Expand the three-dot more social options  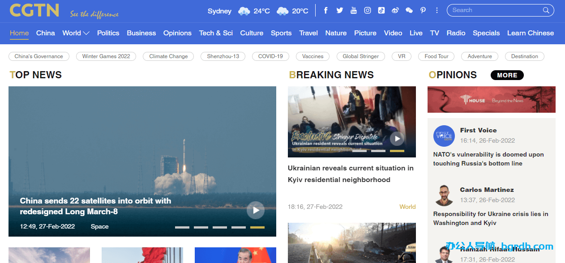437,10
